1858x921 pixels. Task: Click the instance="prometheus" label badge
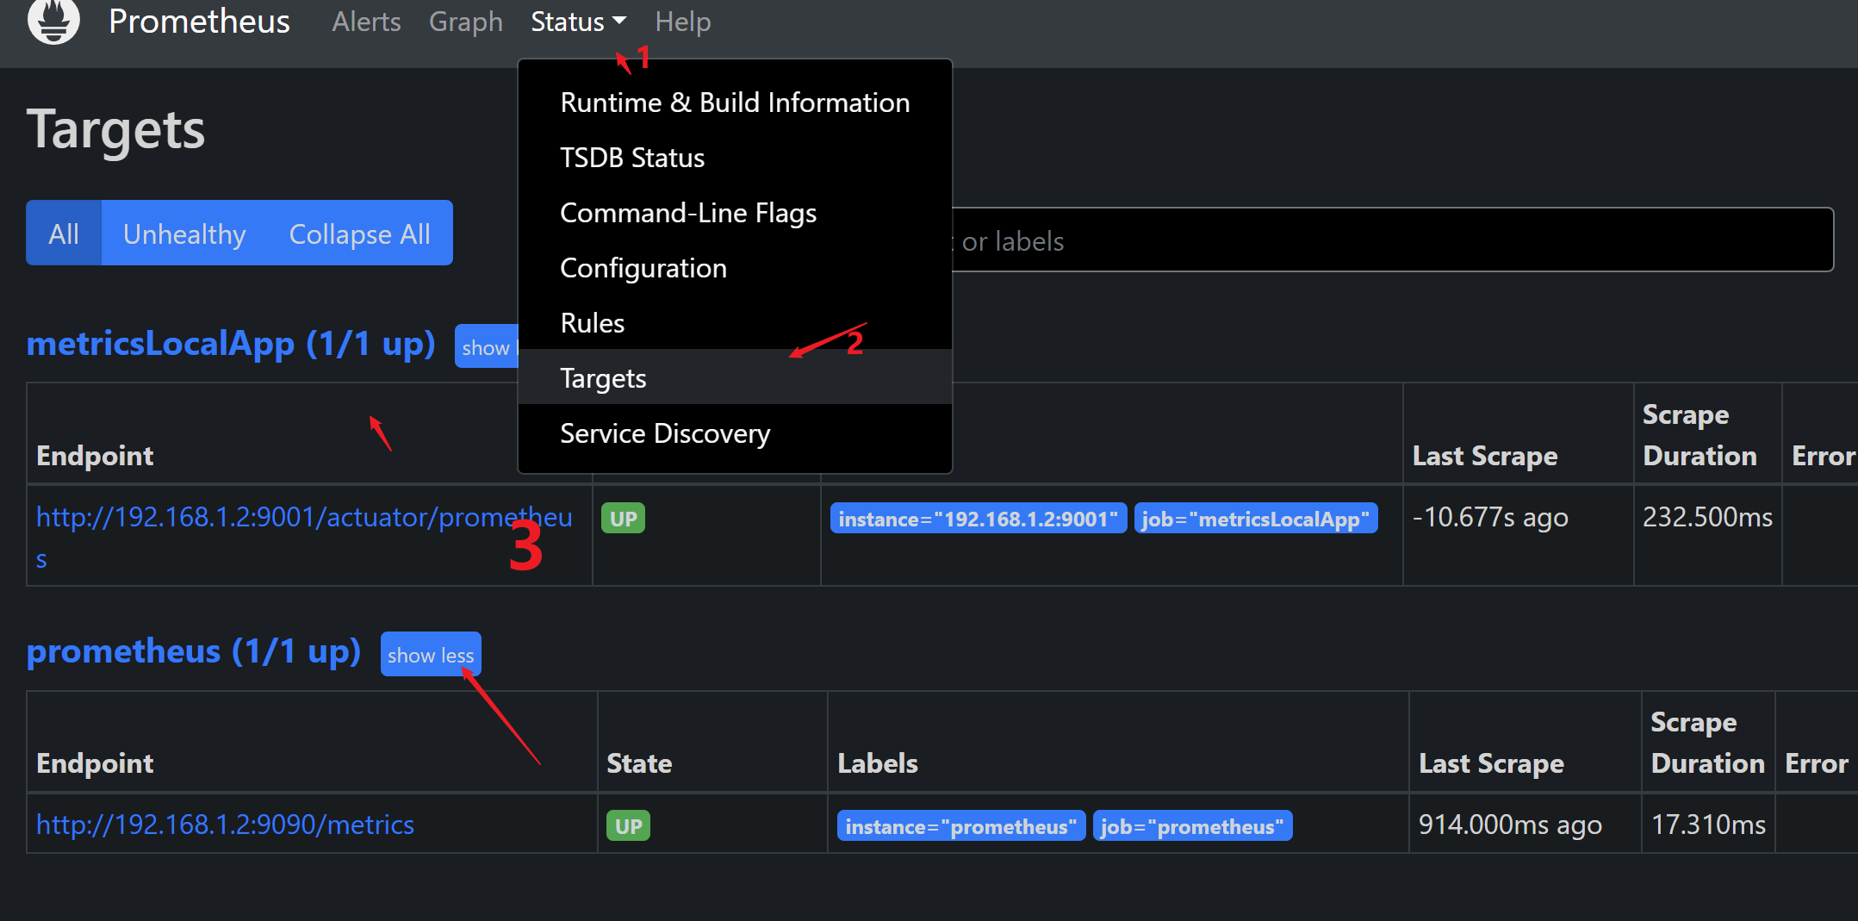(x=960, y=826)
